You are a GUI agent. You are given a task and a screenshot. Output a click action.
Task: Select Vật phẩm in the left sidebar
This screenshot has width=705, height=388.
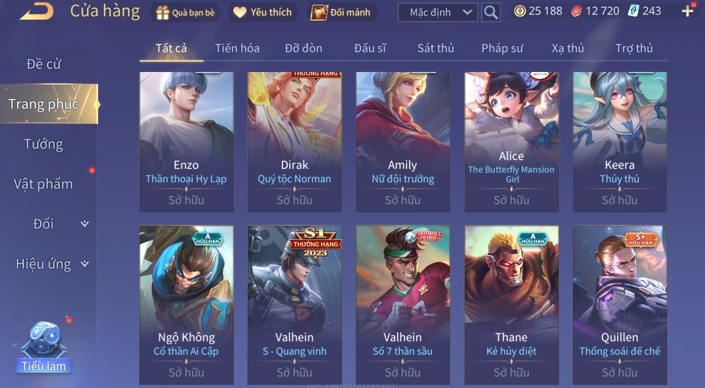click(43, 184)
